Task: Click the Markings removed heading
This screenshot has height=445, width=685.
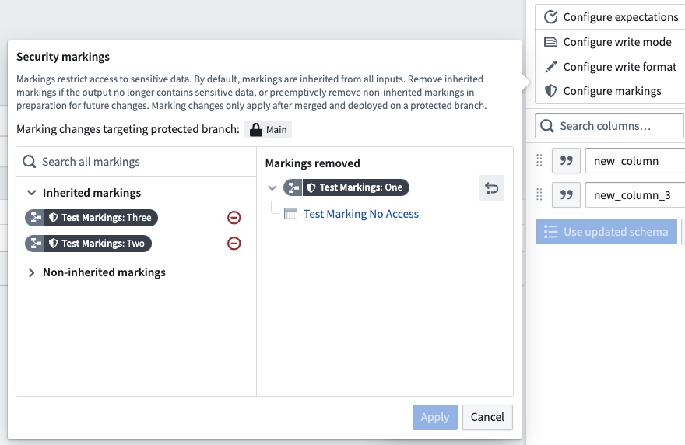Action: [313, 163]
